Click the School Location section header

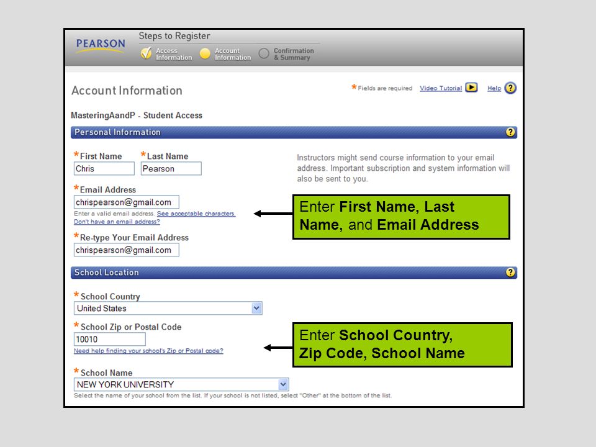[294, 273]
